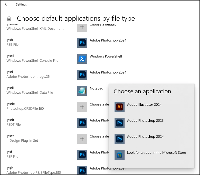Click the Photoshop icon for .psf
Image resolution: width=200 pixels, height=175 pixels.
(x=82, y=155)
